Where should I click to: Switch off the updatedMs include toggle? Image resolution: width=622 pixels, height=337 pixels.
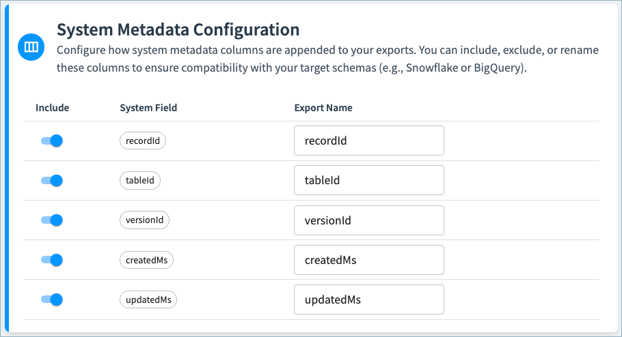pyautogui.click(x=52, y=299)
